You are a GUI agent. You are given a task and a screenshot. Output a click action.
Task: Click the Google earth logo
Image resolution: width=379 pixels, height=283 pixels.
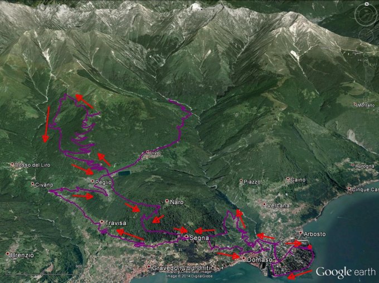pyautogui.click(x=346, y=272)
